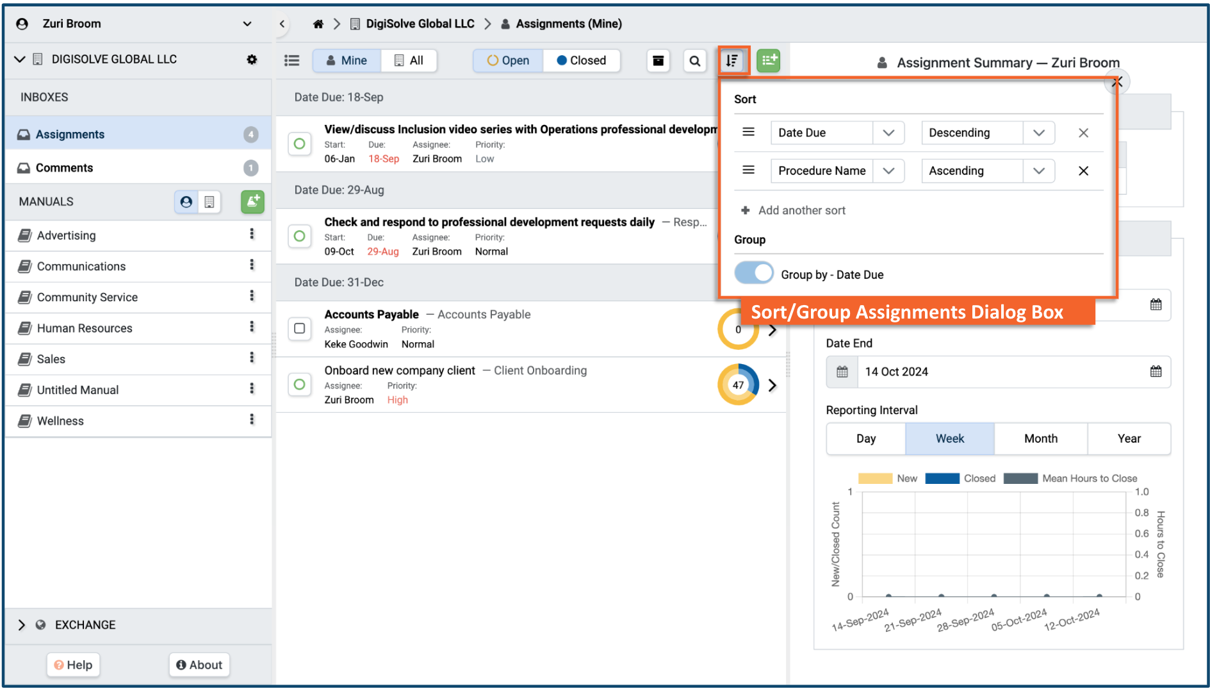This screenshot has width=1210, height=689.
Task: Click the Date End field showing 14 Oct 2024
Action: click(999, 372)
